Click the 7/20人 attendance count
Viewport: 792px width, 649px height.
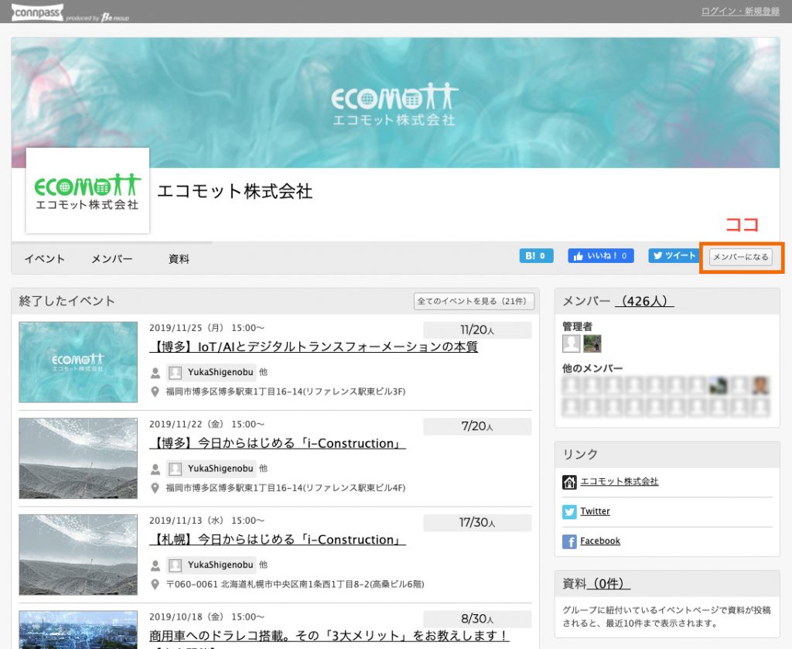point(477,426)
